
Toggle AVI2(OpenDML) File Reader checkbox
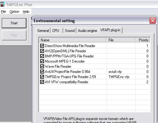(x=42, y=51)
